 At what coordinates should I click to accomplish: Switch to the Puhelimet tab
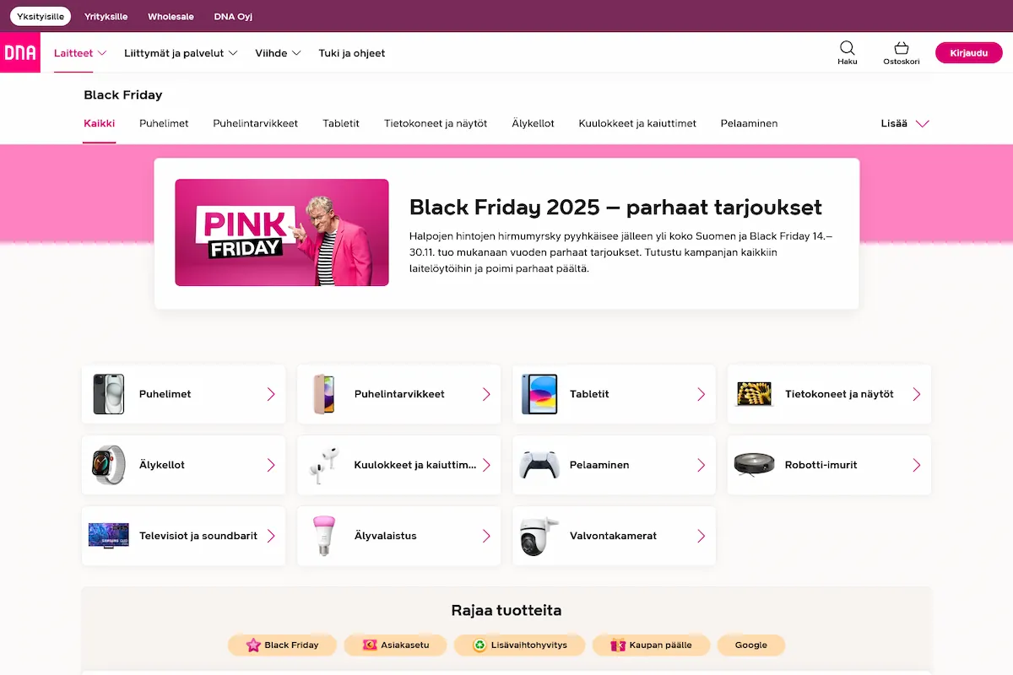point(164,123)
